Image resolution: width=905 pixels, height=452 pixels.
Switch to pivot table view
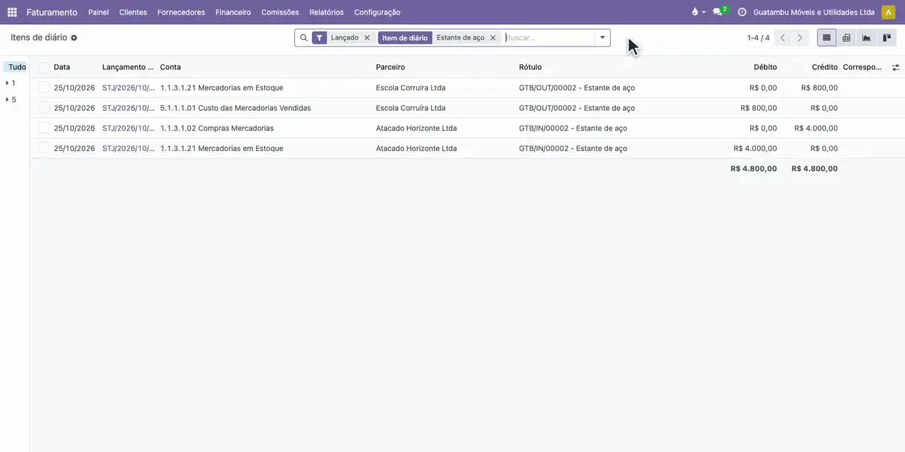pyautogui.click(x=846, y=38)
